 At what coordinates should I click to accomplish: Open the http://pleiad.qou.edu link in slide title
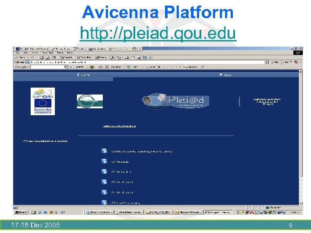[158, 33]
